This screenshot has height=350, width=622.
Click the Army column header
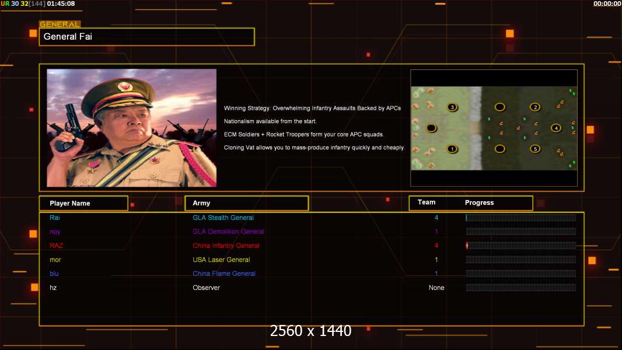(x=246, y=204)
